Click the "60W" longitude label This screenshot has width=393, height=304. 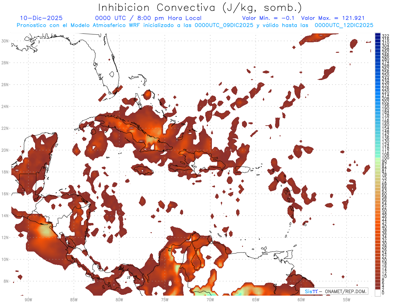pos(301,300)
